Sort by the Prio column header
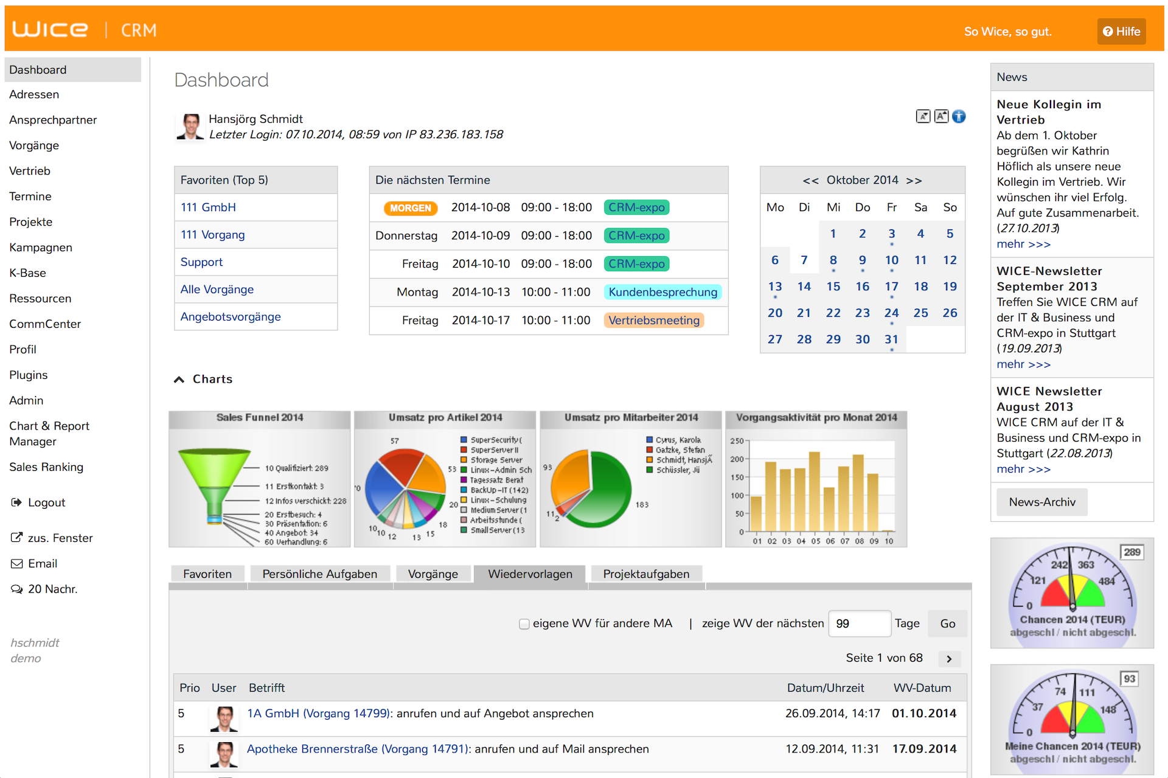The height and width of the screenshot is (778, 1168). 189,688
